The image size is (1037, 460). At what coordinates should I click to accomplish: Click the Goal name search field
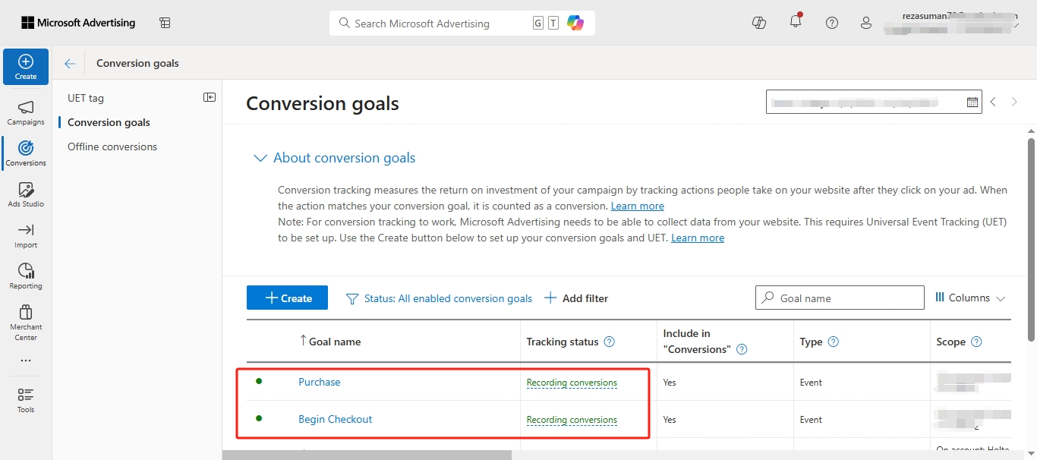pos(840,298)
